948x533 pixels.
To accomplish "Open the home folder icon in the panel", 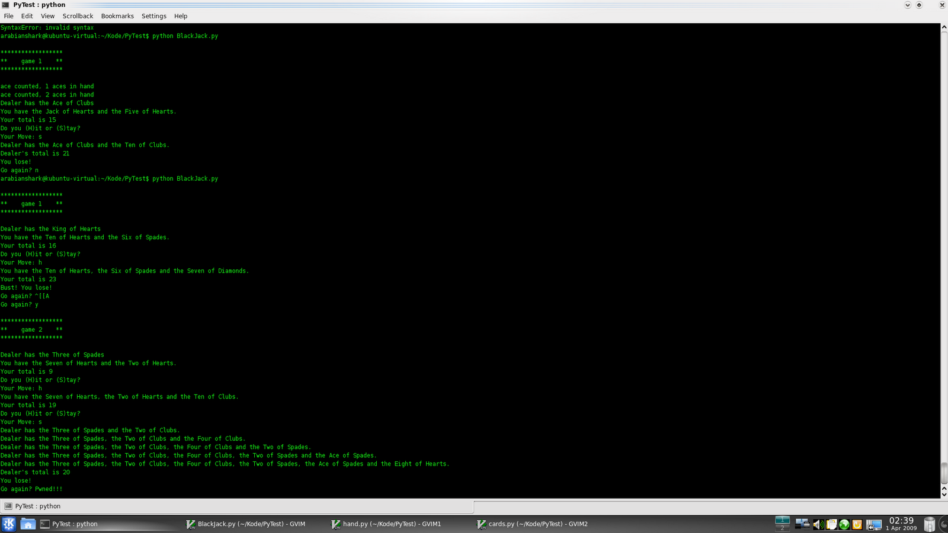I will [28, 524].
